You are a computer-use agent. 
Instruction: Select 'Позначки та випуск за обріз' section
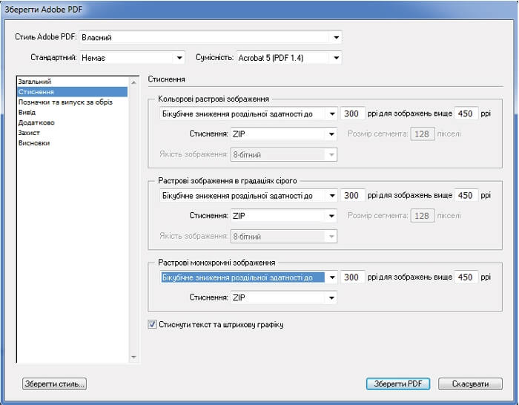(65, 102)
